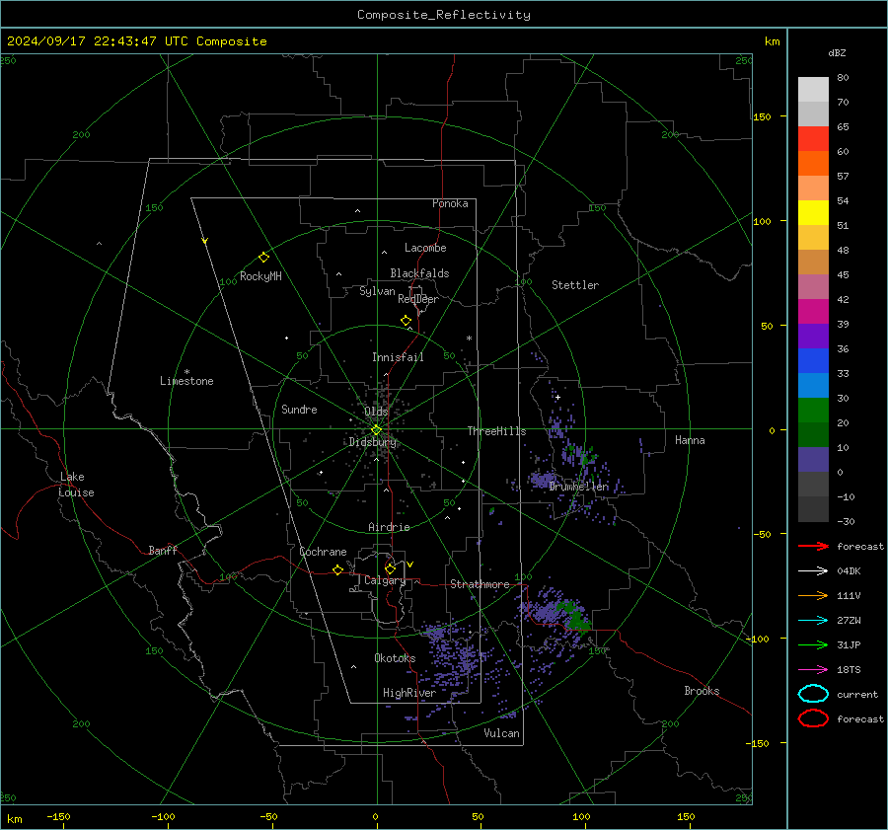Click yellow diamond marker beside RockyMH

tap(263, 258)
